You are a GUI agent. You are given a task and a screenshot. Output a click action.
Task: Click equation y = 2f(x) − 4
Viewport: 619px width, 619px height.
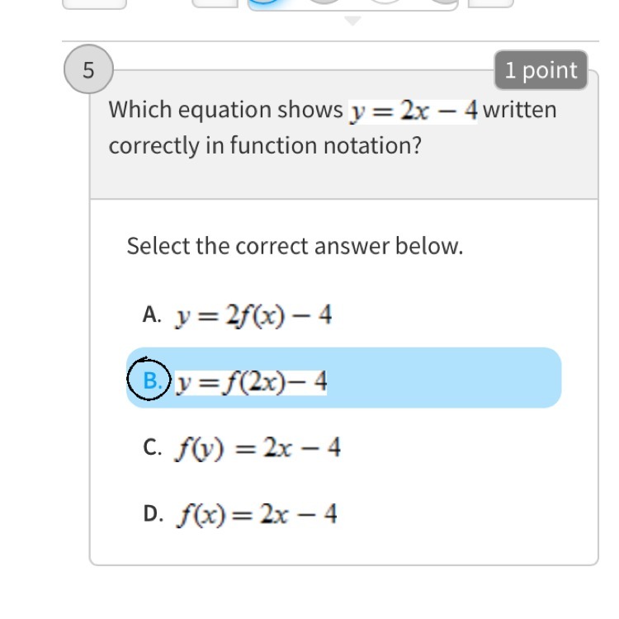(x=253, y=315)
